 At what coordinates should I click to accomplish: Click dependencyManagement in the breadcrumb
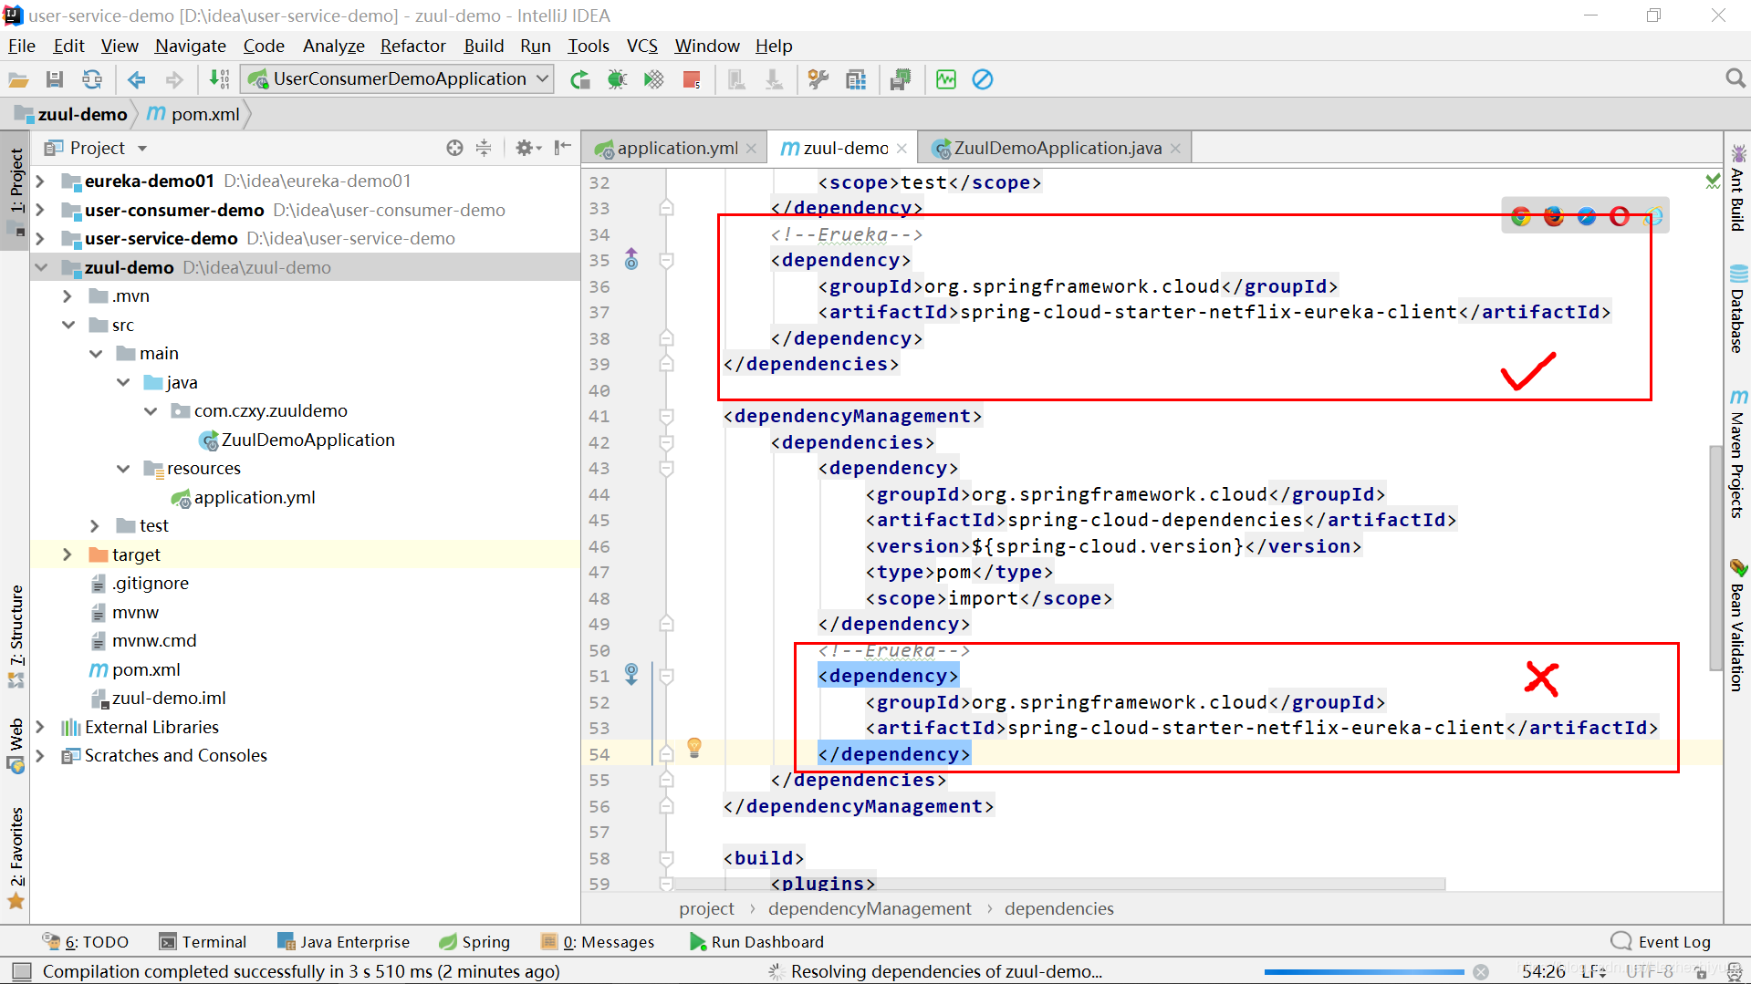(870, 908)
